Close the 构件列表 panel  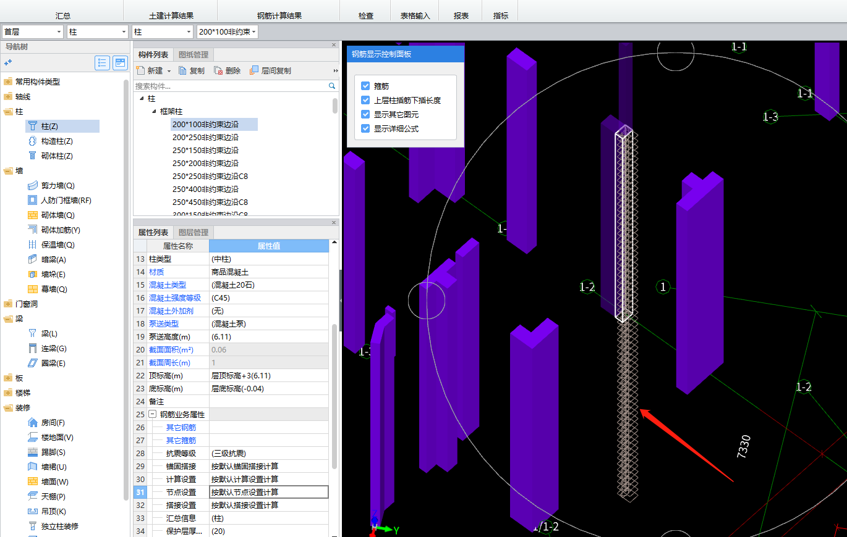[334, 44]
